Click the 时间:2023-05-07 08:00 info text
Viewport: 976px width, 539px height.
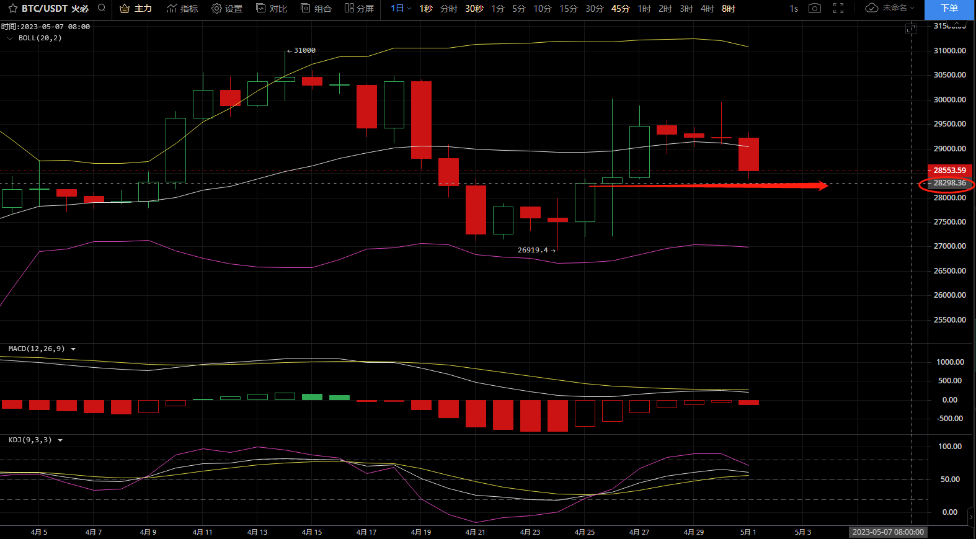click(46, 27)
